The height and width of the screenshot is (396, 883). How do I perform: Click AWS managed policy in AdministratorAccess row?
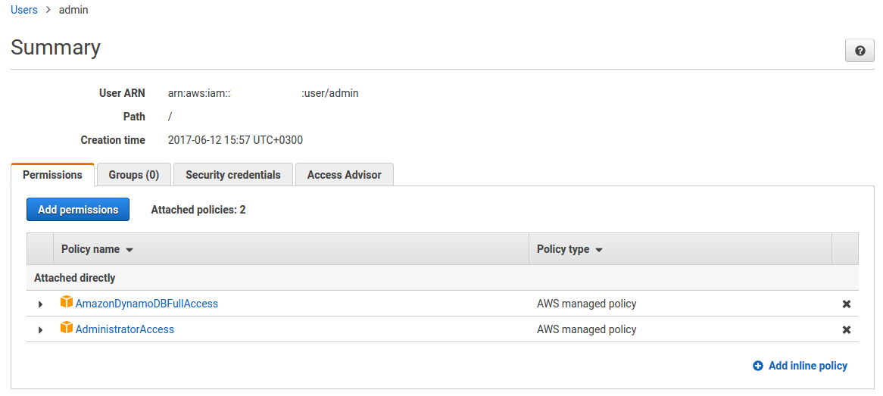[586, 329]
